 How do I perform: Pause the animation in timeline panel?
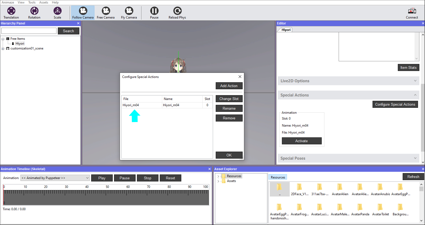pos(125,178)
